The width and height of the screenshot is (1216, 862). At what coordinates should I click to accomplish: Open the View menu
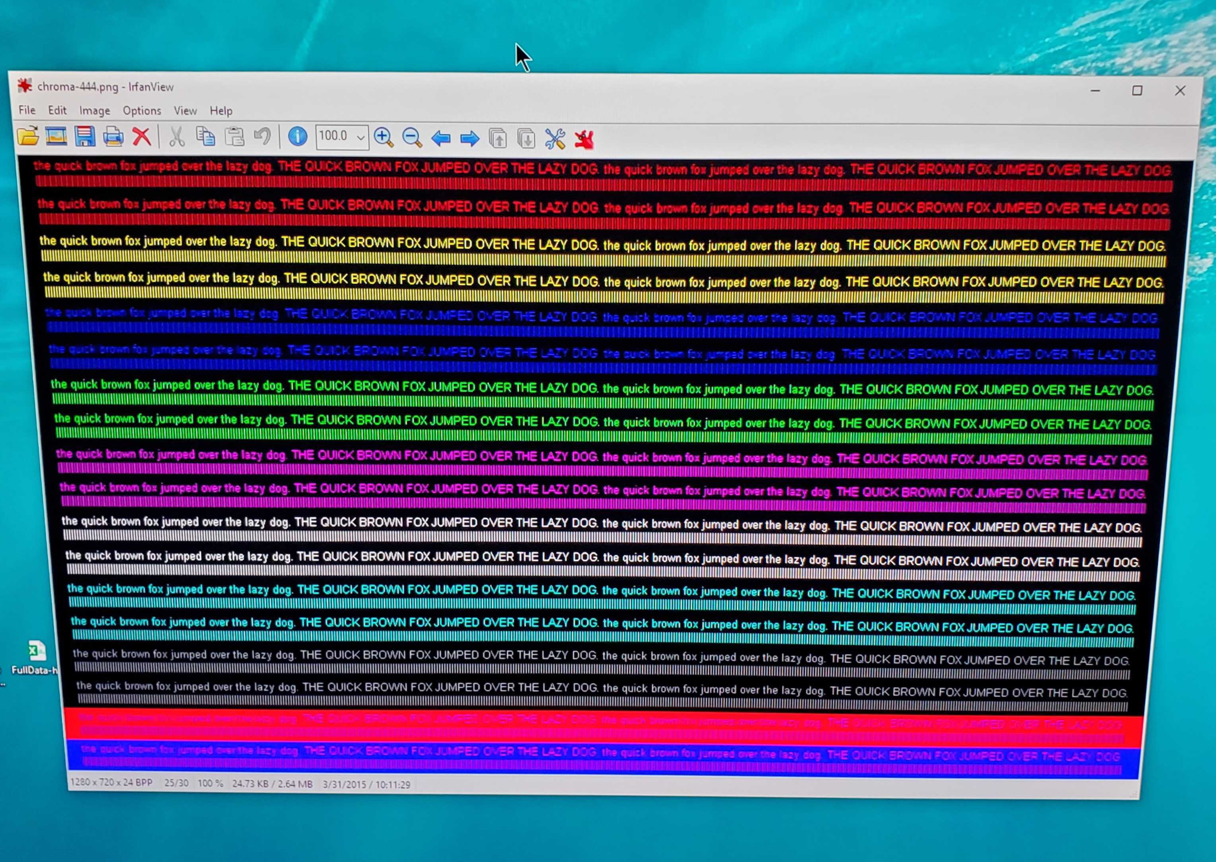(x=185, y=110)
